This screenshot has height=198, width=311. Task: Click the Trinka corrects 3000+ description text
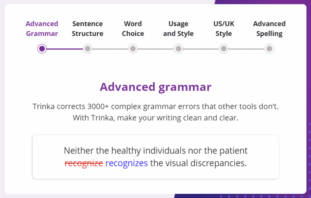(x=156, y=112)
